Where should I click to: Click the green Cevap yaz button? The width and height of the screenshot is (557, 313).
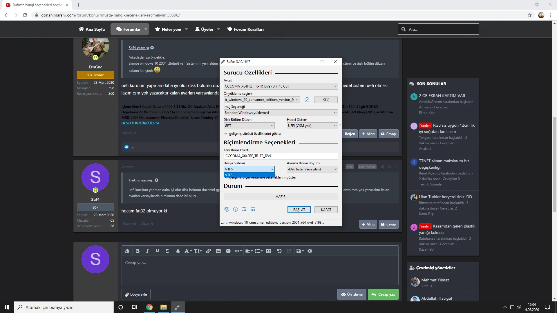pos(383,294)
